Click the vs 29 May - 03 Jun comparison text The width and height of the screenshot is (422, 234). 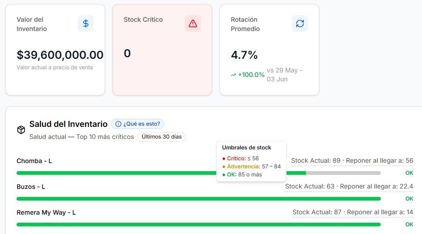(285, 75)
